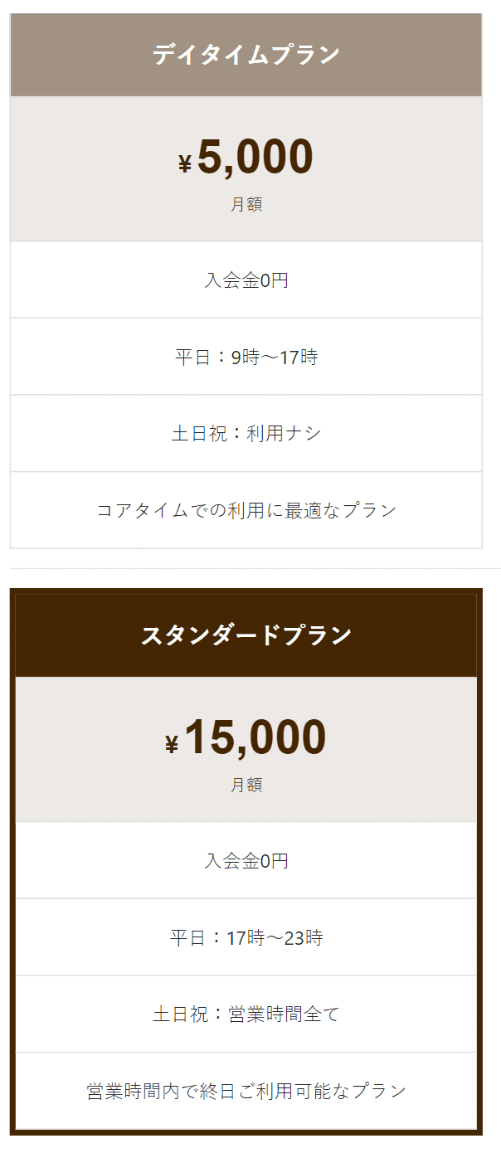
Task: Click the dark brown Standard card border
Action: tap(12, 861)
